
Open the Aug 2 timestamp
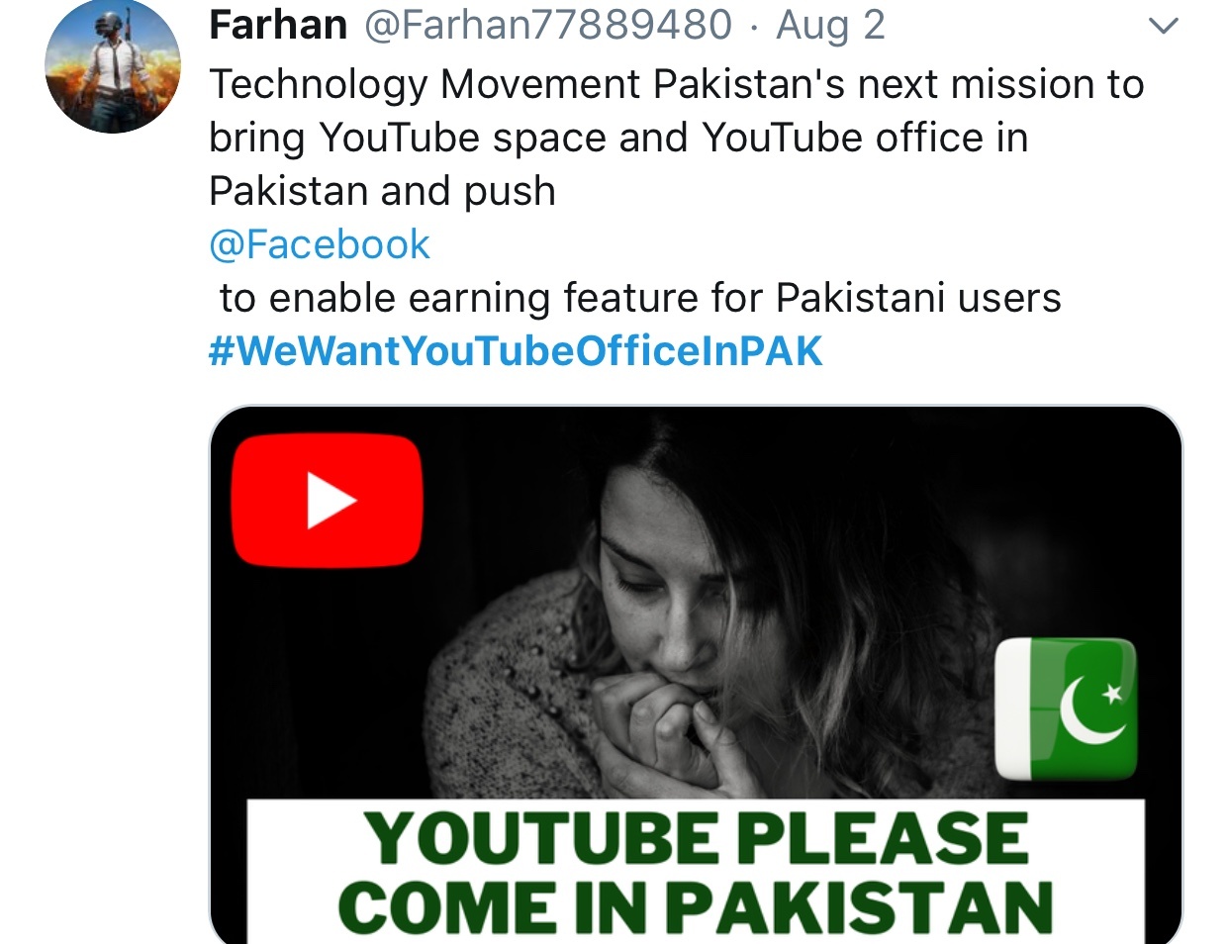830,25
